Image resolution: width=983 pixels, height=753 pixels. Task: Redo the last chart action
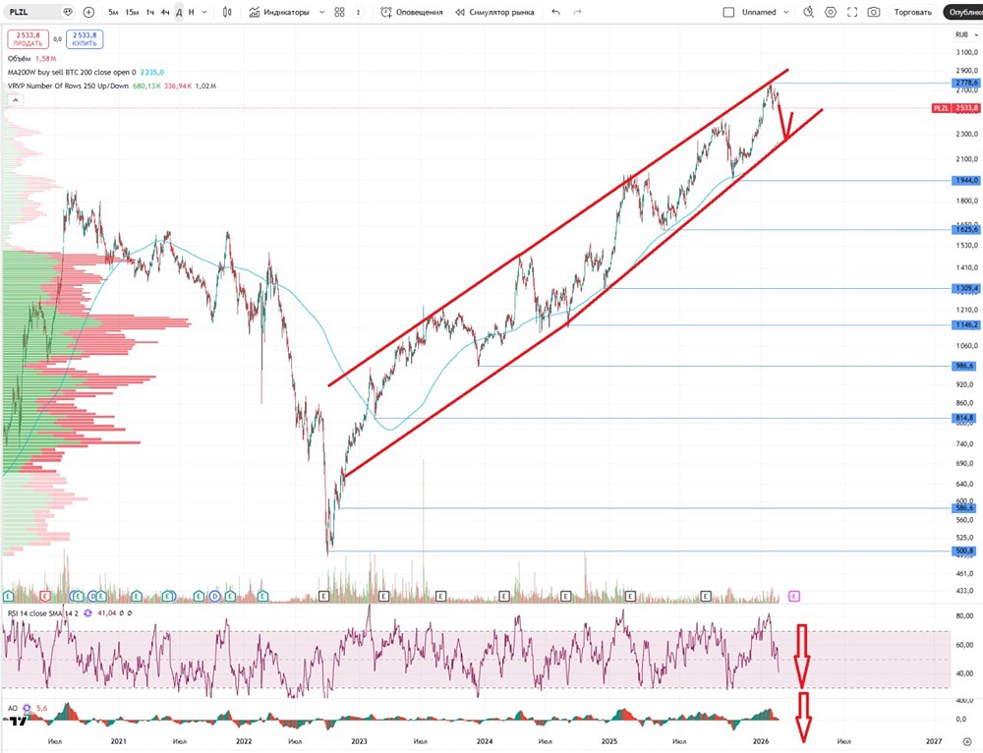(577, 12)
